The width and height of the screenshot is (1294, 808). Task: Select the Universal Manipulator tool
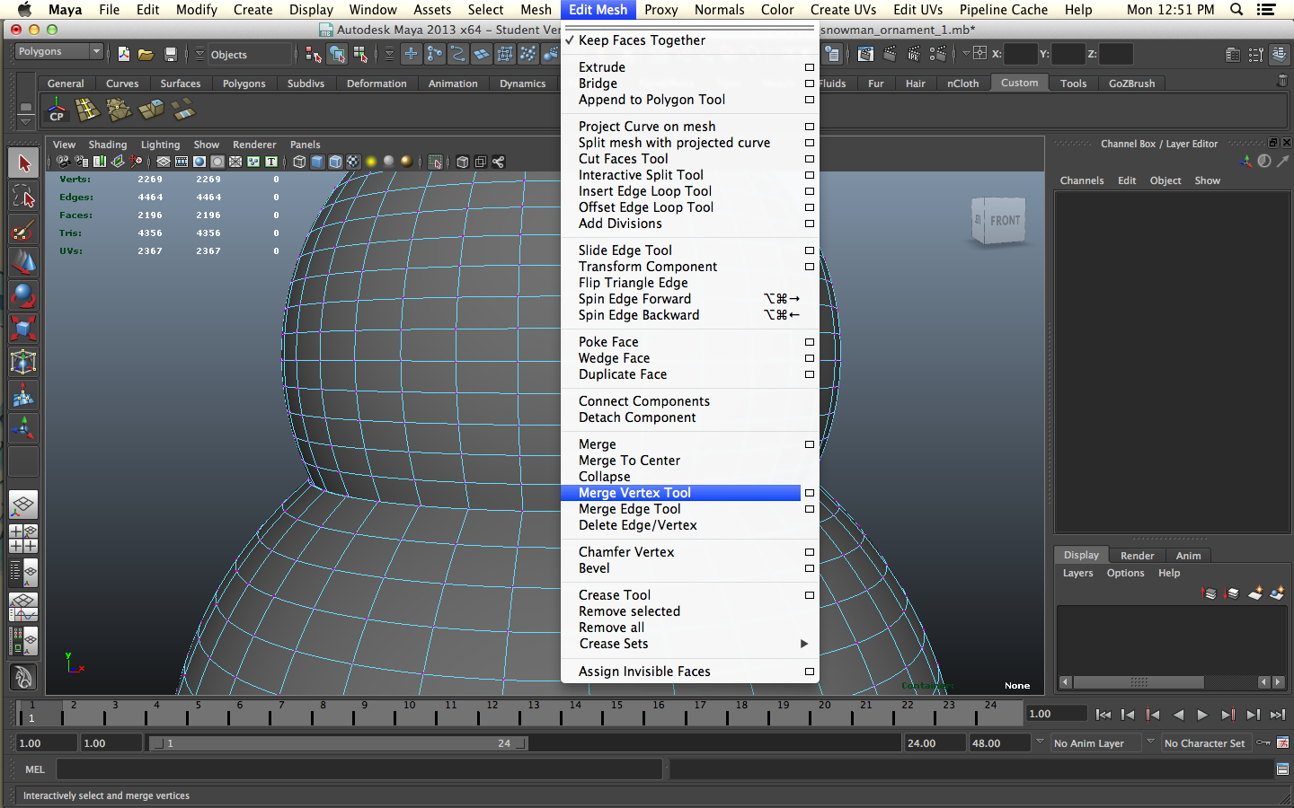click(x=23, y=362)
